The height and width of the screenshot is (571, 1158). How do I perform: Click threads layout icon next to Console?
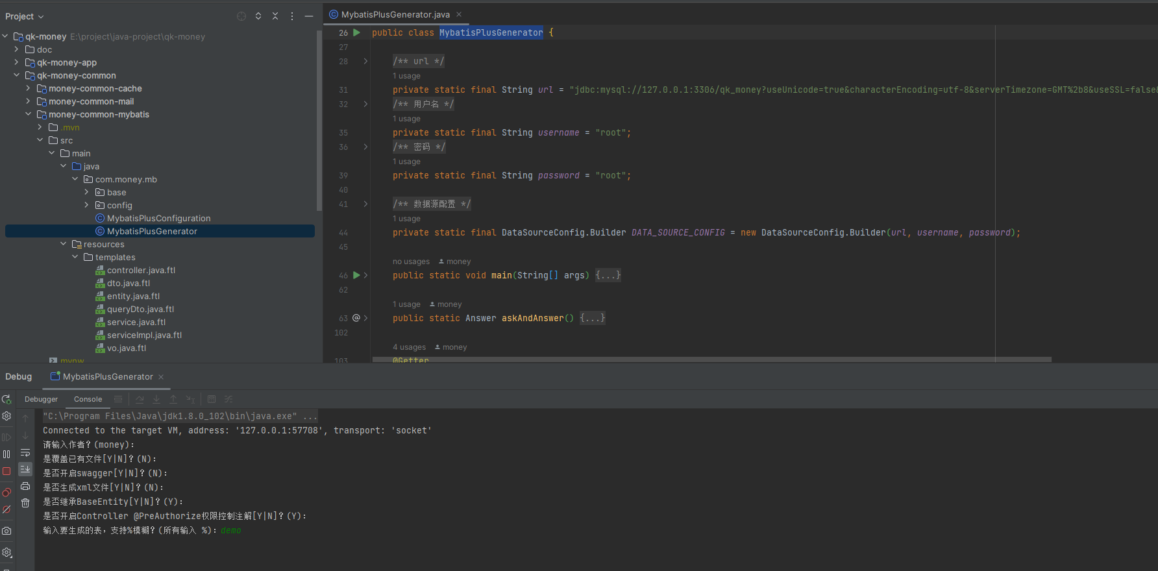point(118,399)
